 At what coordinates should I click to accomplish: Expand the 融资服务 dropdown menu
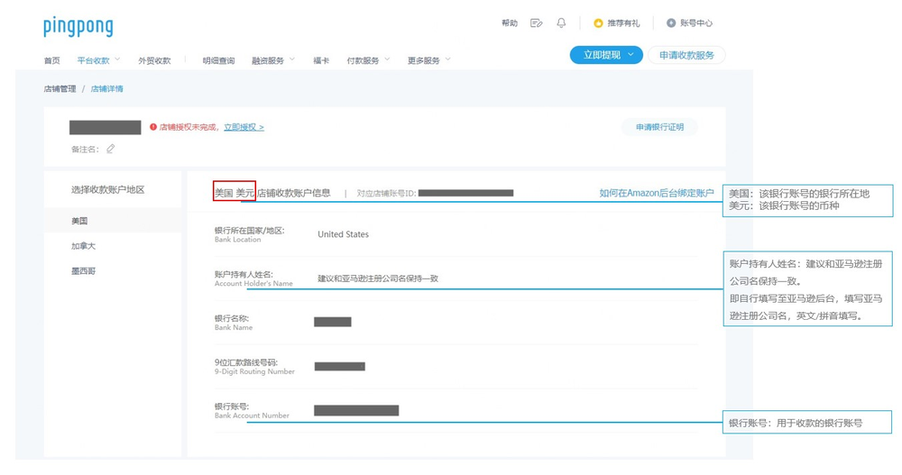272,60
